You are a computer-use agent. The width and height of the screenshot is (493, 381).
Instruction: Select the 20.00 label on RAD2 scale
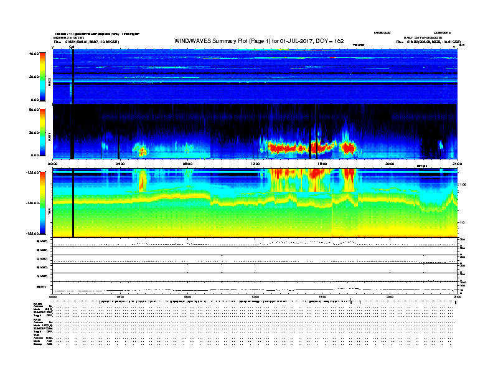point(34,77)
